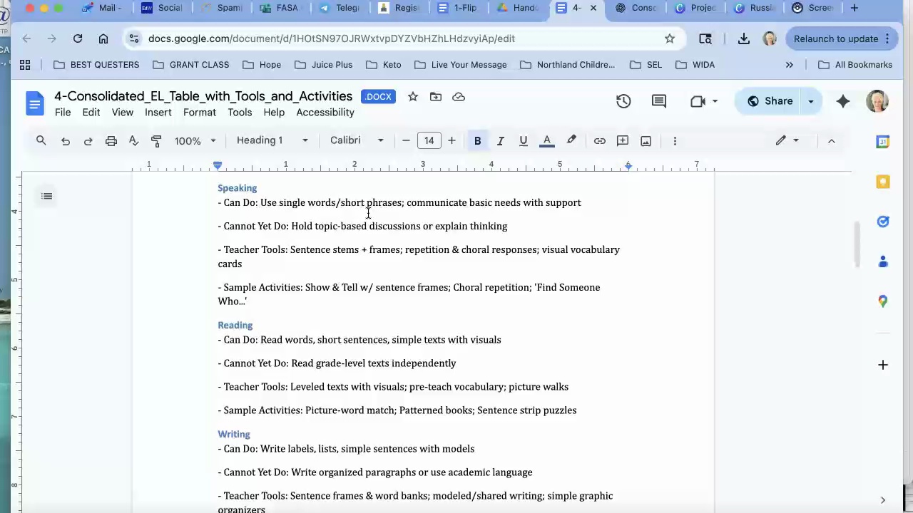This screenshot has width=913, height=513.
Task: Open Calibri font dropdown
Action: click(357, 140)
